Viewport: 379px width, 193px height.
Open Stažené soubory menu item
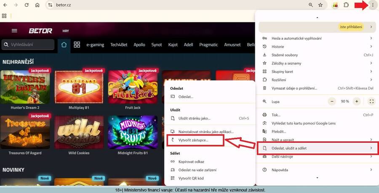317,55
